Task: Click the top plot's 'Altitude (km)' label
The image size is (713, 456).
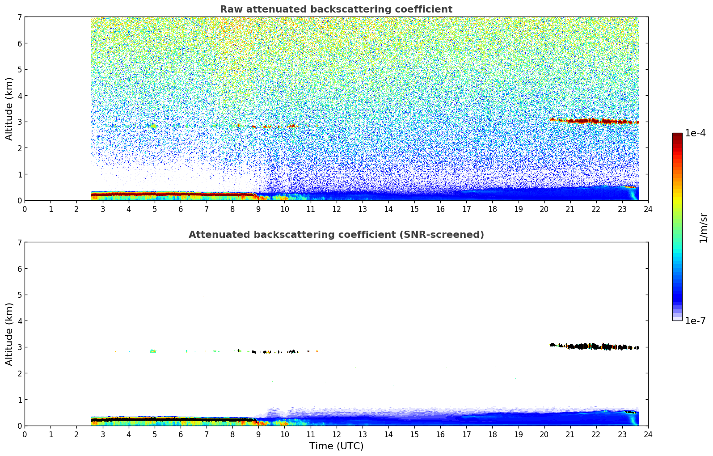Action: tap(9, 109)
